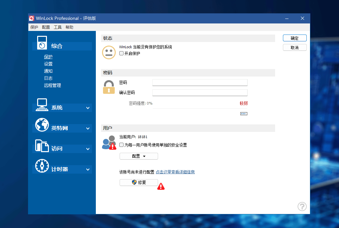
Task: Click the users icon with warning badge
Action: (x=109, y=143)
